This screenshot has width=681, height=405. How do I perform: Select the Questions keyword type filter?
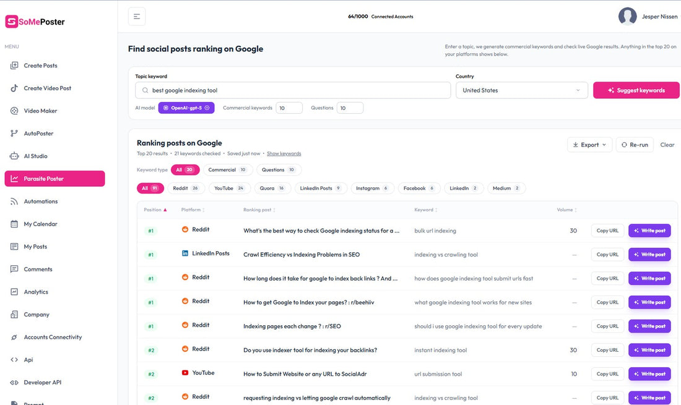pyautogui.click(x=279, y=170)
